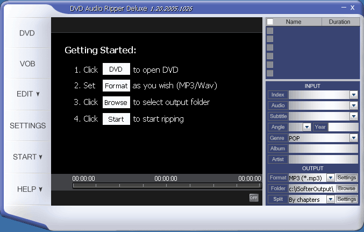Click the INPUT section header
The image size is (364, 232).
[312, 86]
